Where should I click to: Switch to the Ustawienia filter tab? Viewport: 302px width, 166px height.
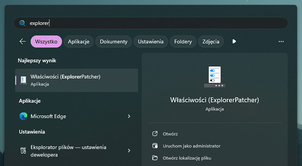pyautogui.click(x=151, y=41)
